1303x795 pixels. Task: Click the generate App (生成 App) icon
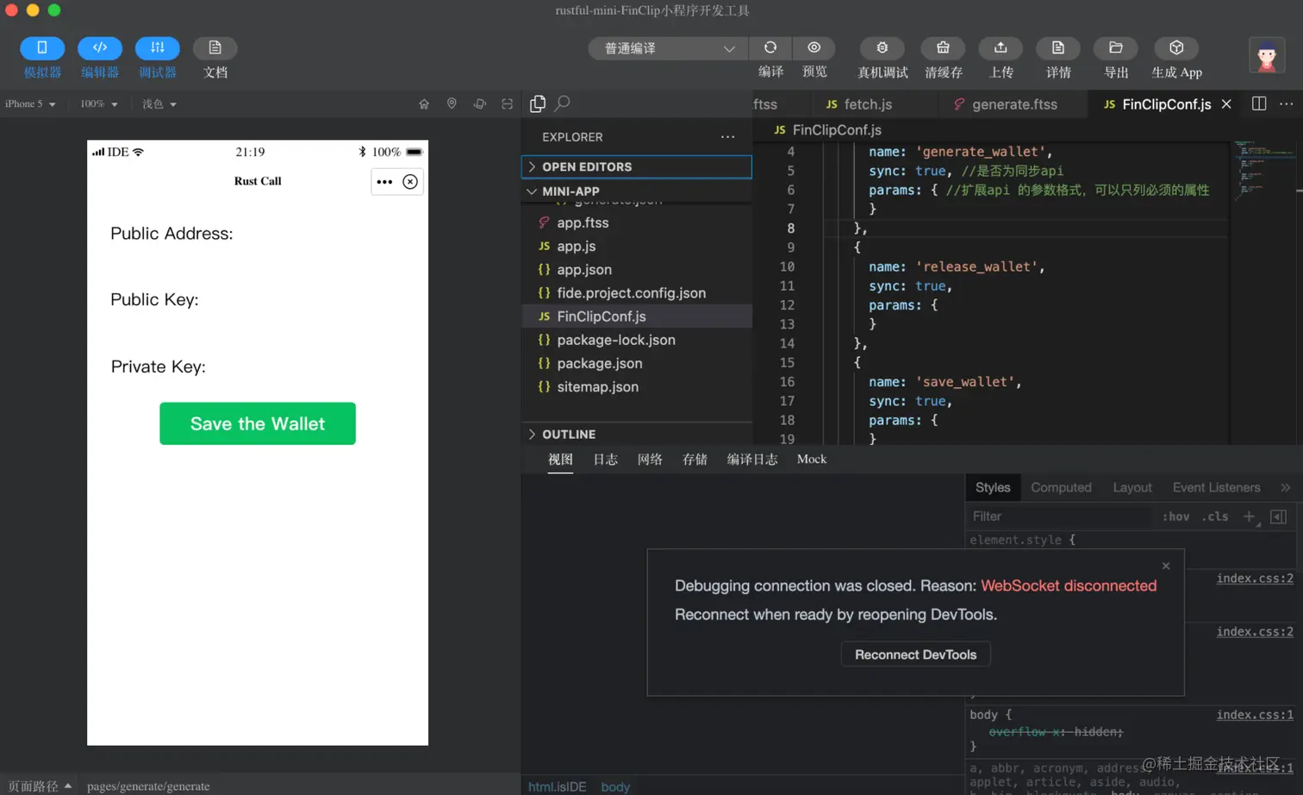(x=1176, y=48)
